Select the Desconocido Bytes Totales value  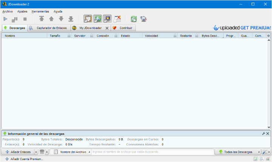point(74,139)
